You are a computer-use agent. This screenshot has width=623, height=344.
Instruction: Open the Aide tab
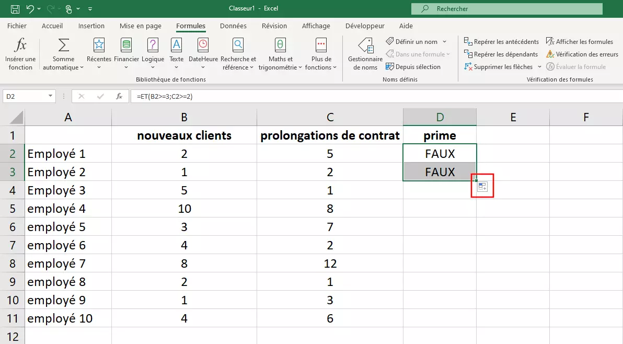[x=406, y=26]
